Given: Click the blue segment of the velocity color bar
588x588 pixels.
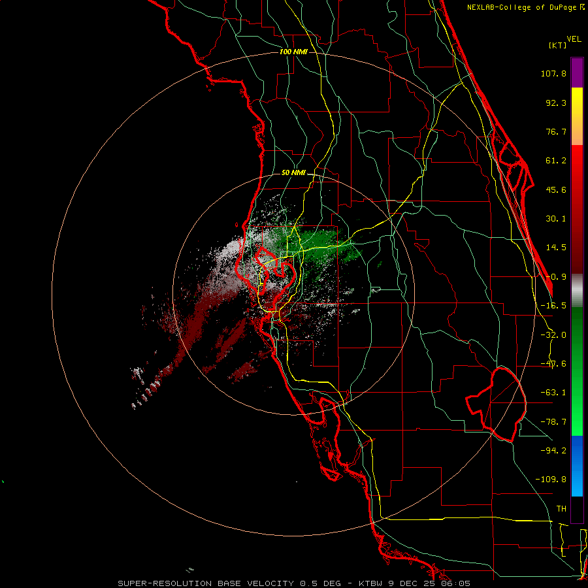Looking at the screenshot, I should tap(577, 466).
